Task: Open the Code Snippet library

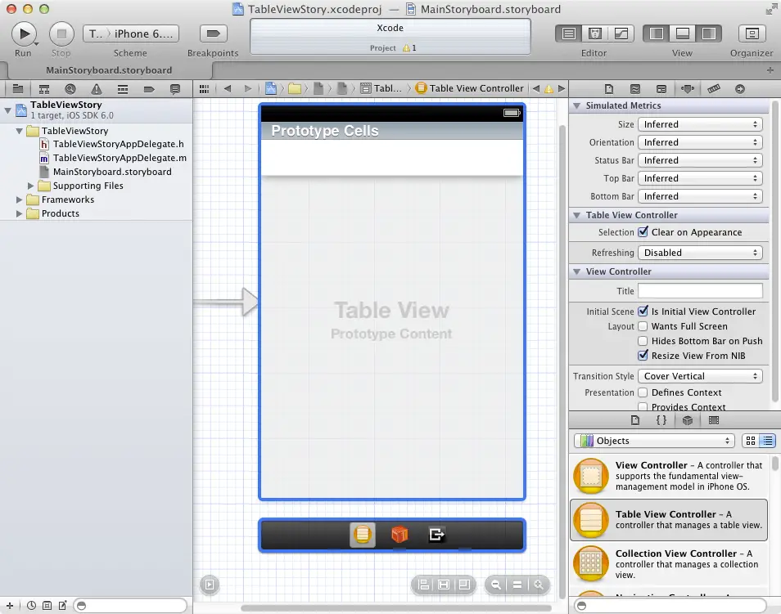Action: (661, 420)
